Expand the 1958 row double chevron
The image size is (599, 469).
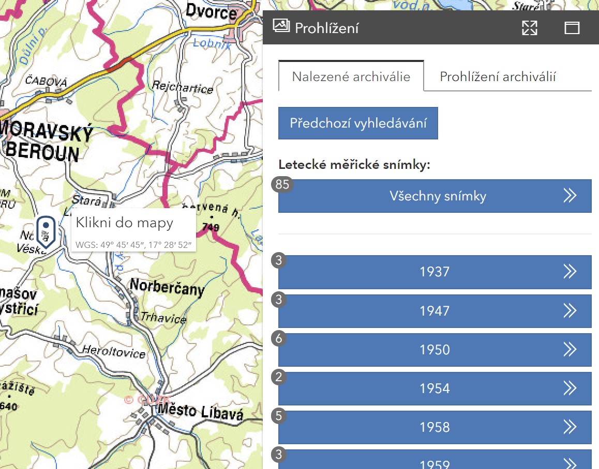coord(570,427)
